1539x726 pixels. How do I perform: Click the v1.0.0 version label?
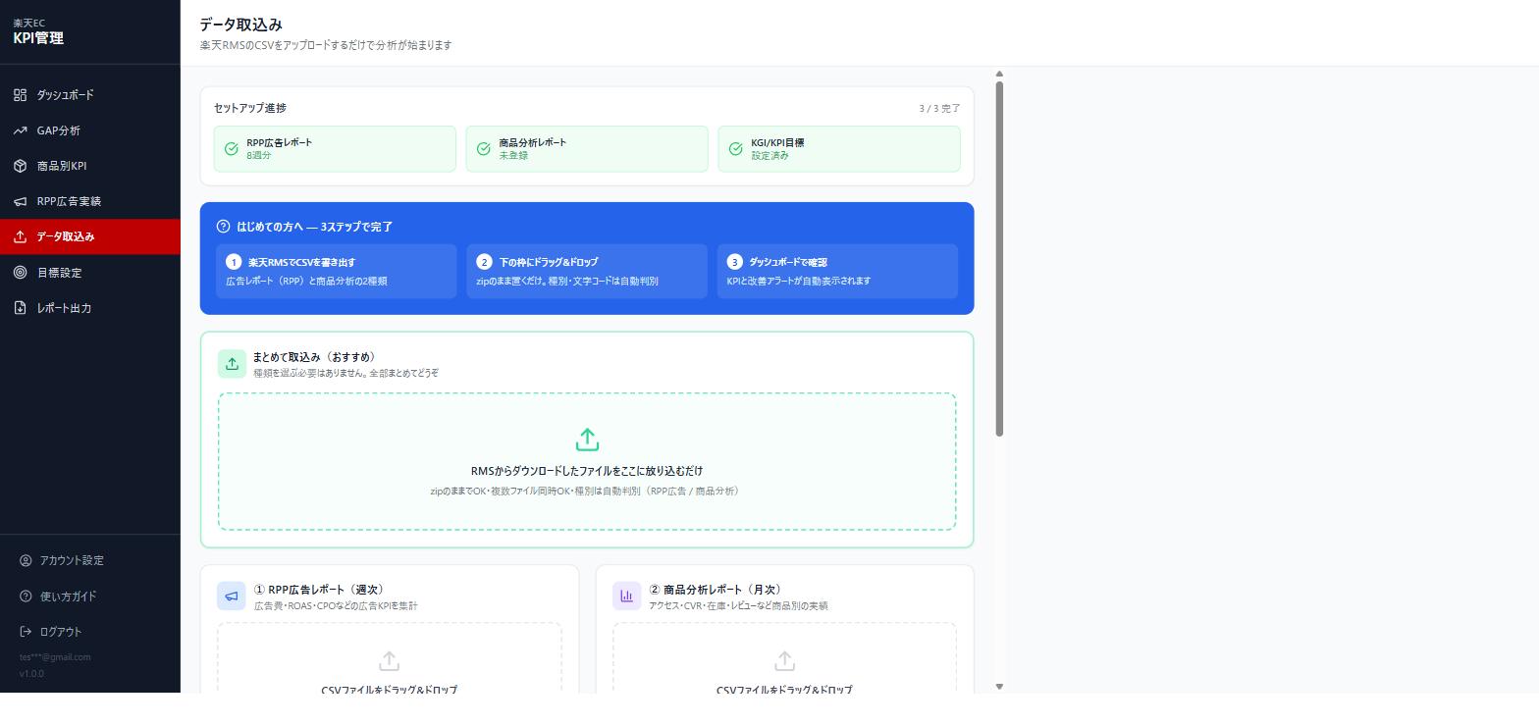coord(31,674)
